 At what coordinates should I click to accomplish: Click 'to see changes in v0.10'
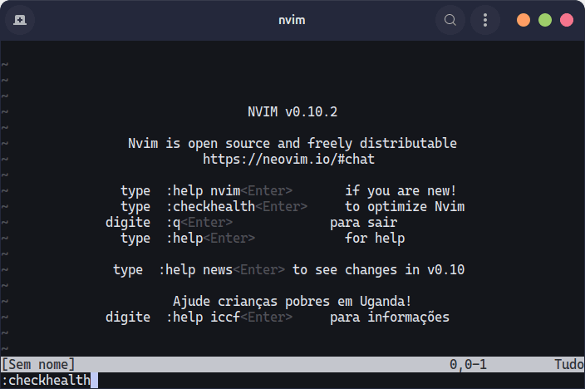click(x=379, y=270)
